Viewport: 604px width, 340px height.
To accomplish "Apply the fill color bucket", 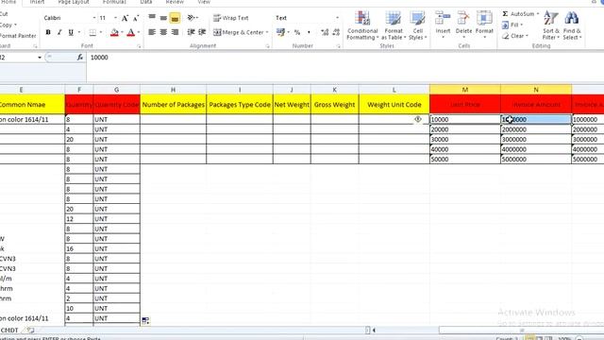I will click(x=114, y=32).
